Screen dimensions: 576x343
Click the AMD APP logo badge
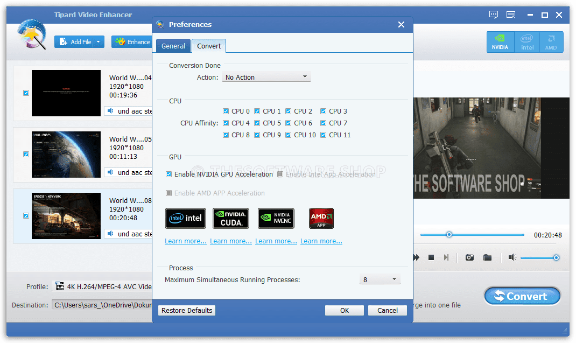click(x=321, y=219)
